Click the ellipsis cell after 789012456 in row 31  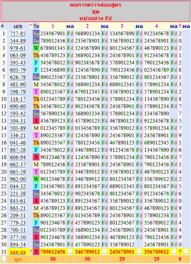pyautogui.click(x=70, y=252)
